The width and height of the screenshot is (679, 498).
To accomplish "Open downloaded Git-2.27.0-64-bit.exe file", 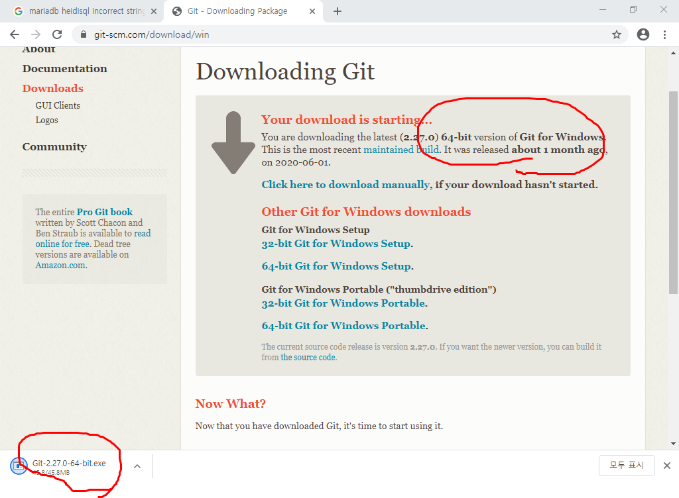I will coord(68,466).
